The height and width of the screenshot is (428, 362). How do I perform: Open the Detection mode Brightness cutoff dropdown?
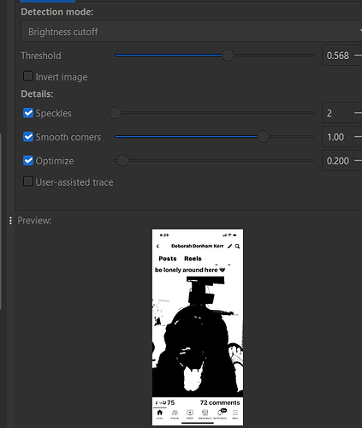pyautogui.click(x=192, y=32)
